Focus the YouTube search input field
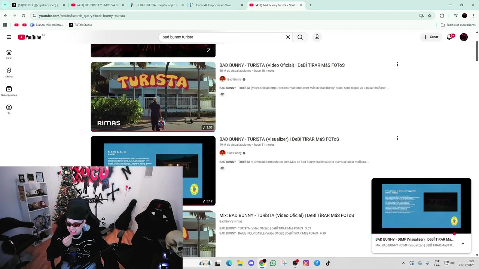The image size is (479, 269). 223,37
